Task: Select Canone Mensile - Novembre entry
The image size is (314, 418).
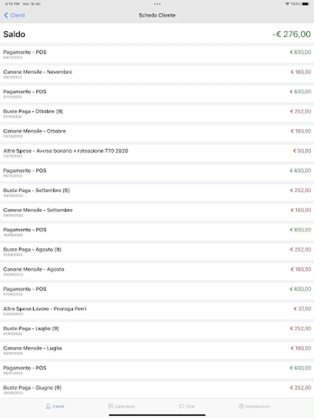Action: tap(38, 72)
